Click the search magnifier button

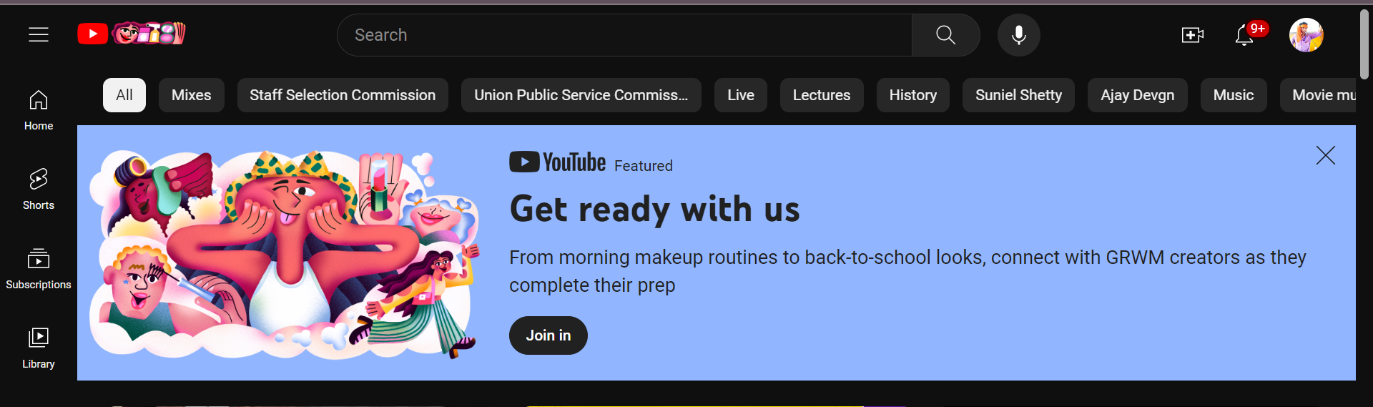click(x=945, y=35)
